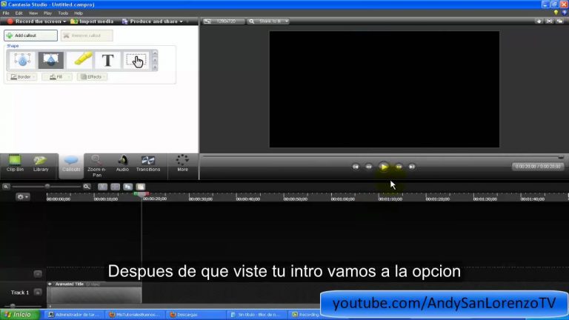569x320 pixels.
Task: Click the detach preview window icon
Action: click(x=560, y=21)
